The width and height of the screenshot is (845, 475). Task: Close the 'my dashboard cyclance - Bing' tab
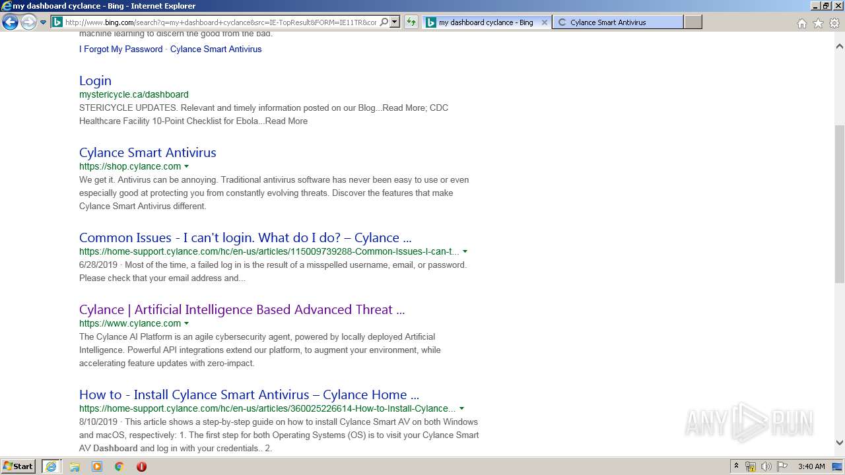544,22
